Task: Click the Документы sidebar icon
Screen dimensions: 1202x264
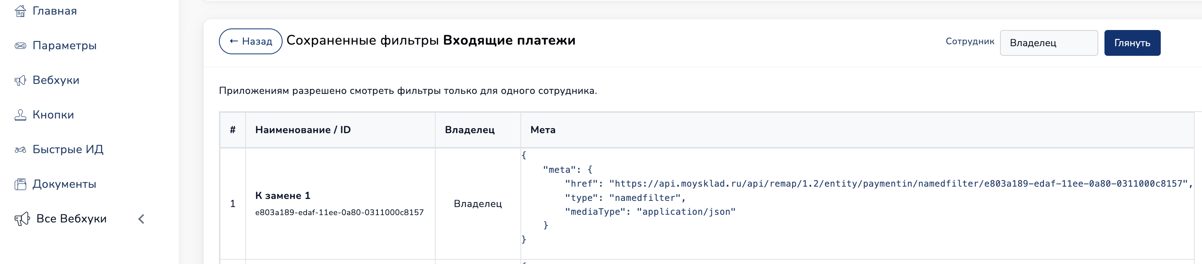Action: [20, 184]
